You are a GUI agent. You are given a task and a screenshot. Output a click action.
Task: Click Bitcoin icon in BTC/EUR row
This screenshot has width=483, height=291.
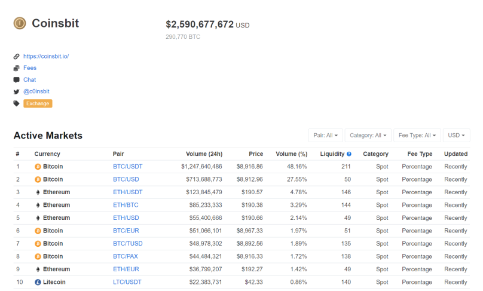[38, 231]
